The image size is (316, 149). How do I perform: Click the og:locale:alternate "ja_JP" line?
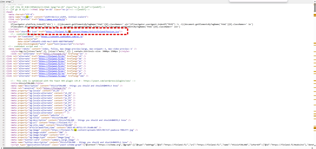click(x=43, y=110)
